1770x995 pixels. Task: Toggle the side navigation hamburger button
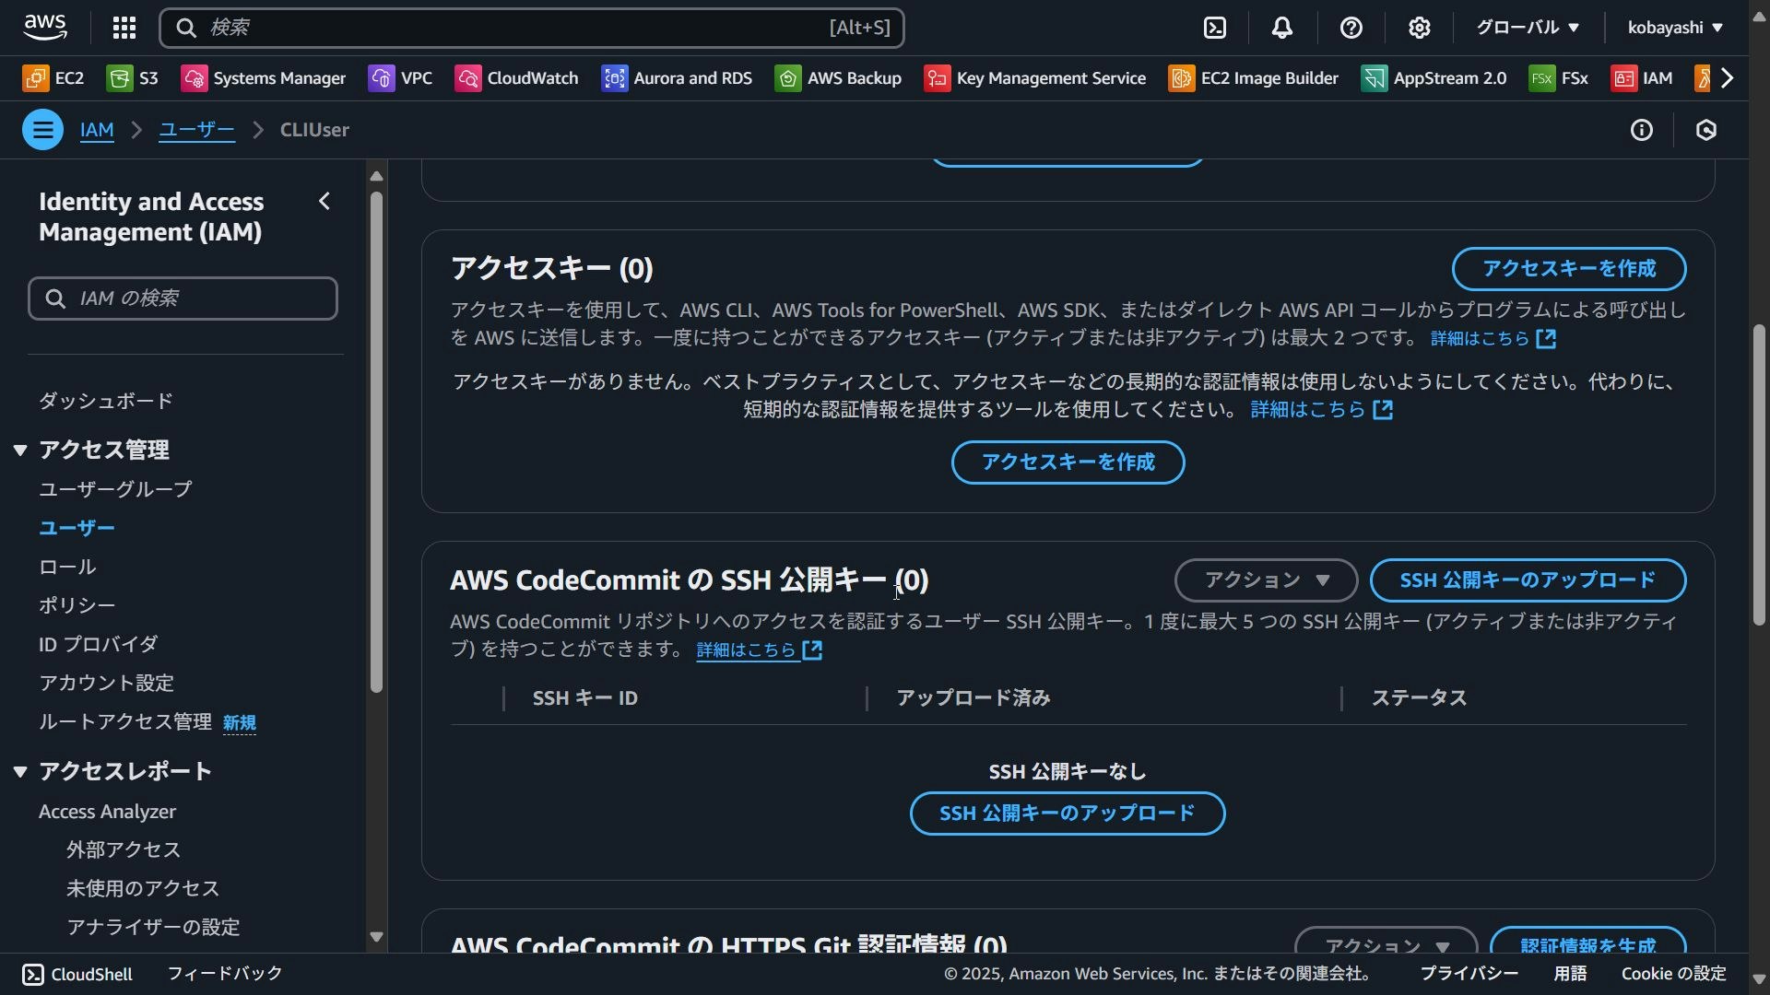point(42,130)
